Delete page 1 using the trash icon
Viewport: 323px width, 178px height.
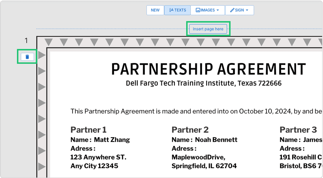tap(27, 57)
